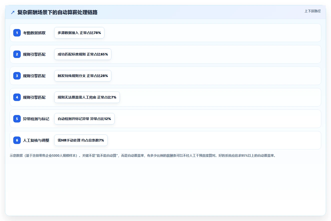The height and width of the screenshot is (221, 331).
Task: Click the chart title 复杂薪酬场景下的自动算薪处理链路
Action: pos(57,12)
